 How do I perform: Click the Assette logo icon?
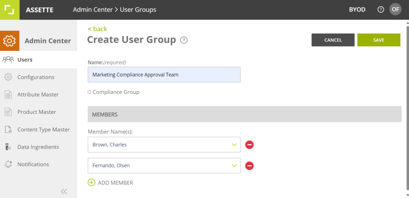point(10,10)
